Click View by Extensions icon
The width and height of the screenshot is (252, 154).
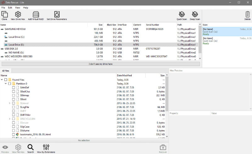pos(46,147)
